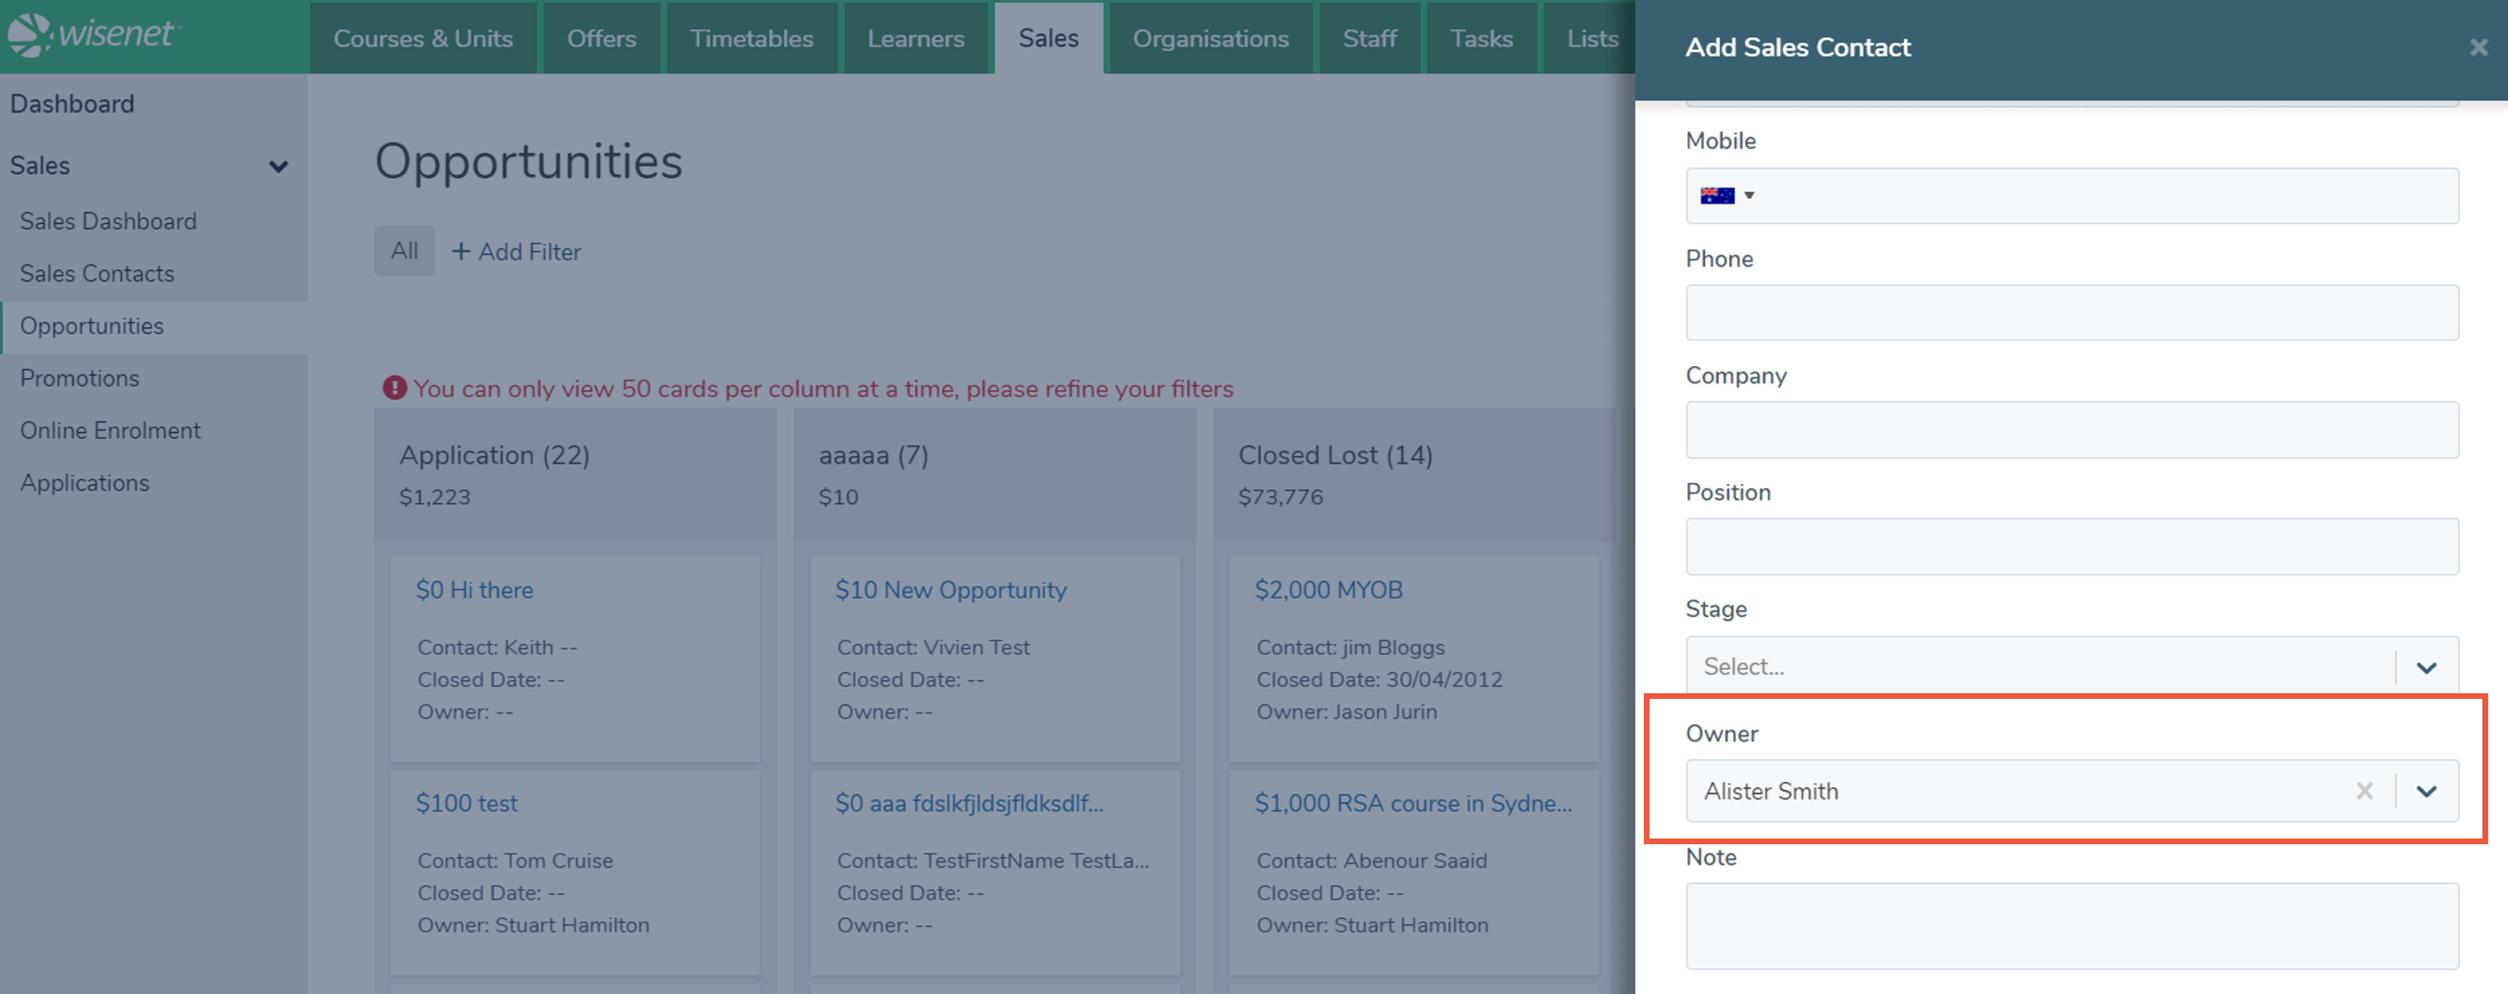Screen dimensions: 2508x994
Task: Open the Tasks tab
Action: [1481, 38]
